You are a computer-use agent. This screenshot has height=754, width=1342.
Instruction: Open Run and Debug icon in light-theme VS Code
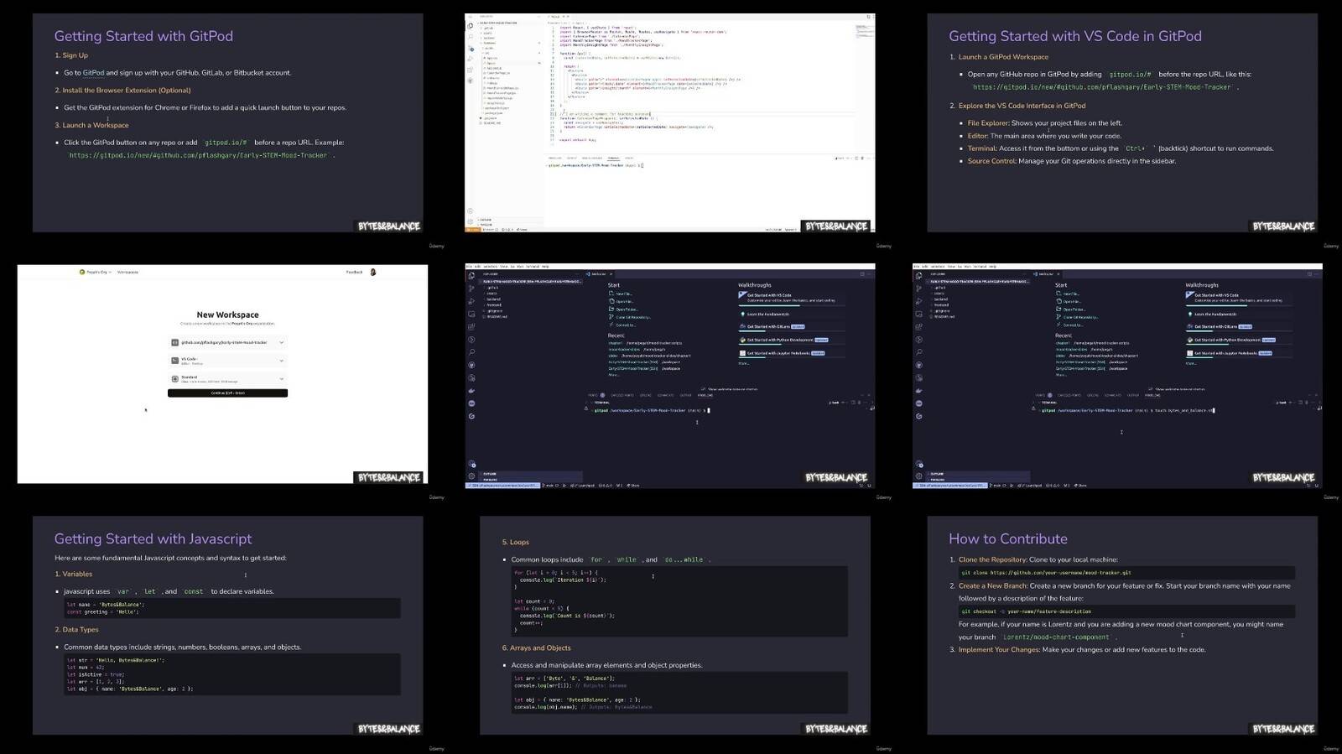(471, 59)
